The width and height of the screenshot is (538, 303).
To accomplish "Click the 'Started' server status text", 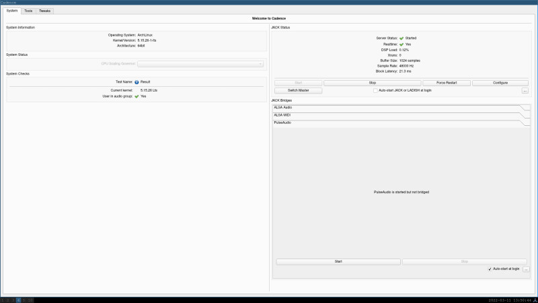I will 411,38.
